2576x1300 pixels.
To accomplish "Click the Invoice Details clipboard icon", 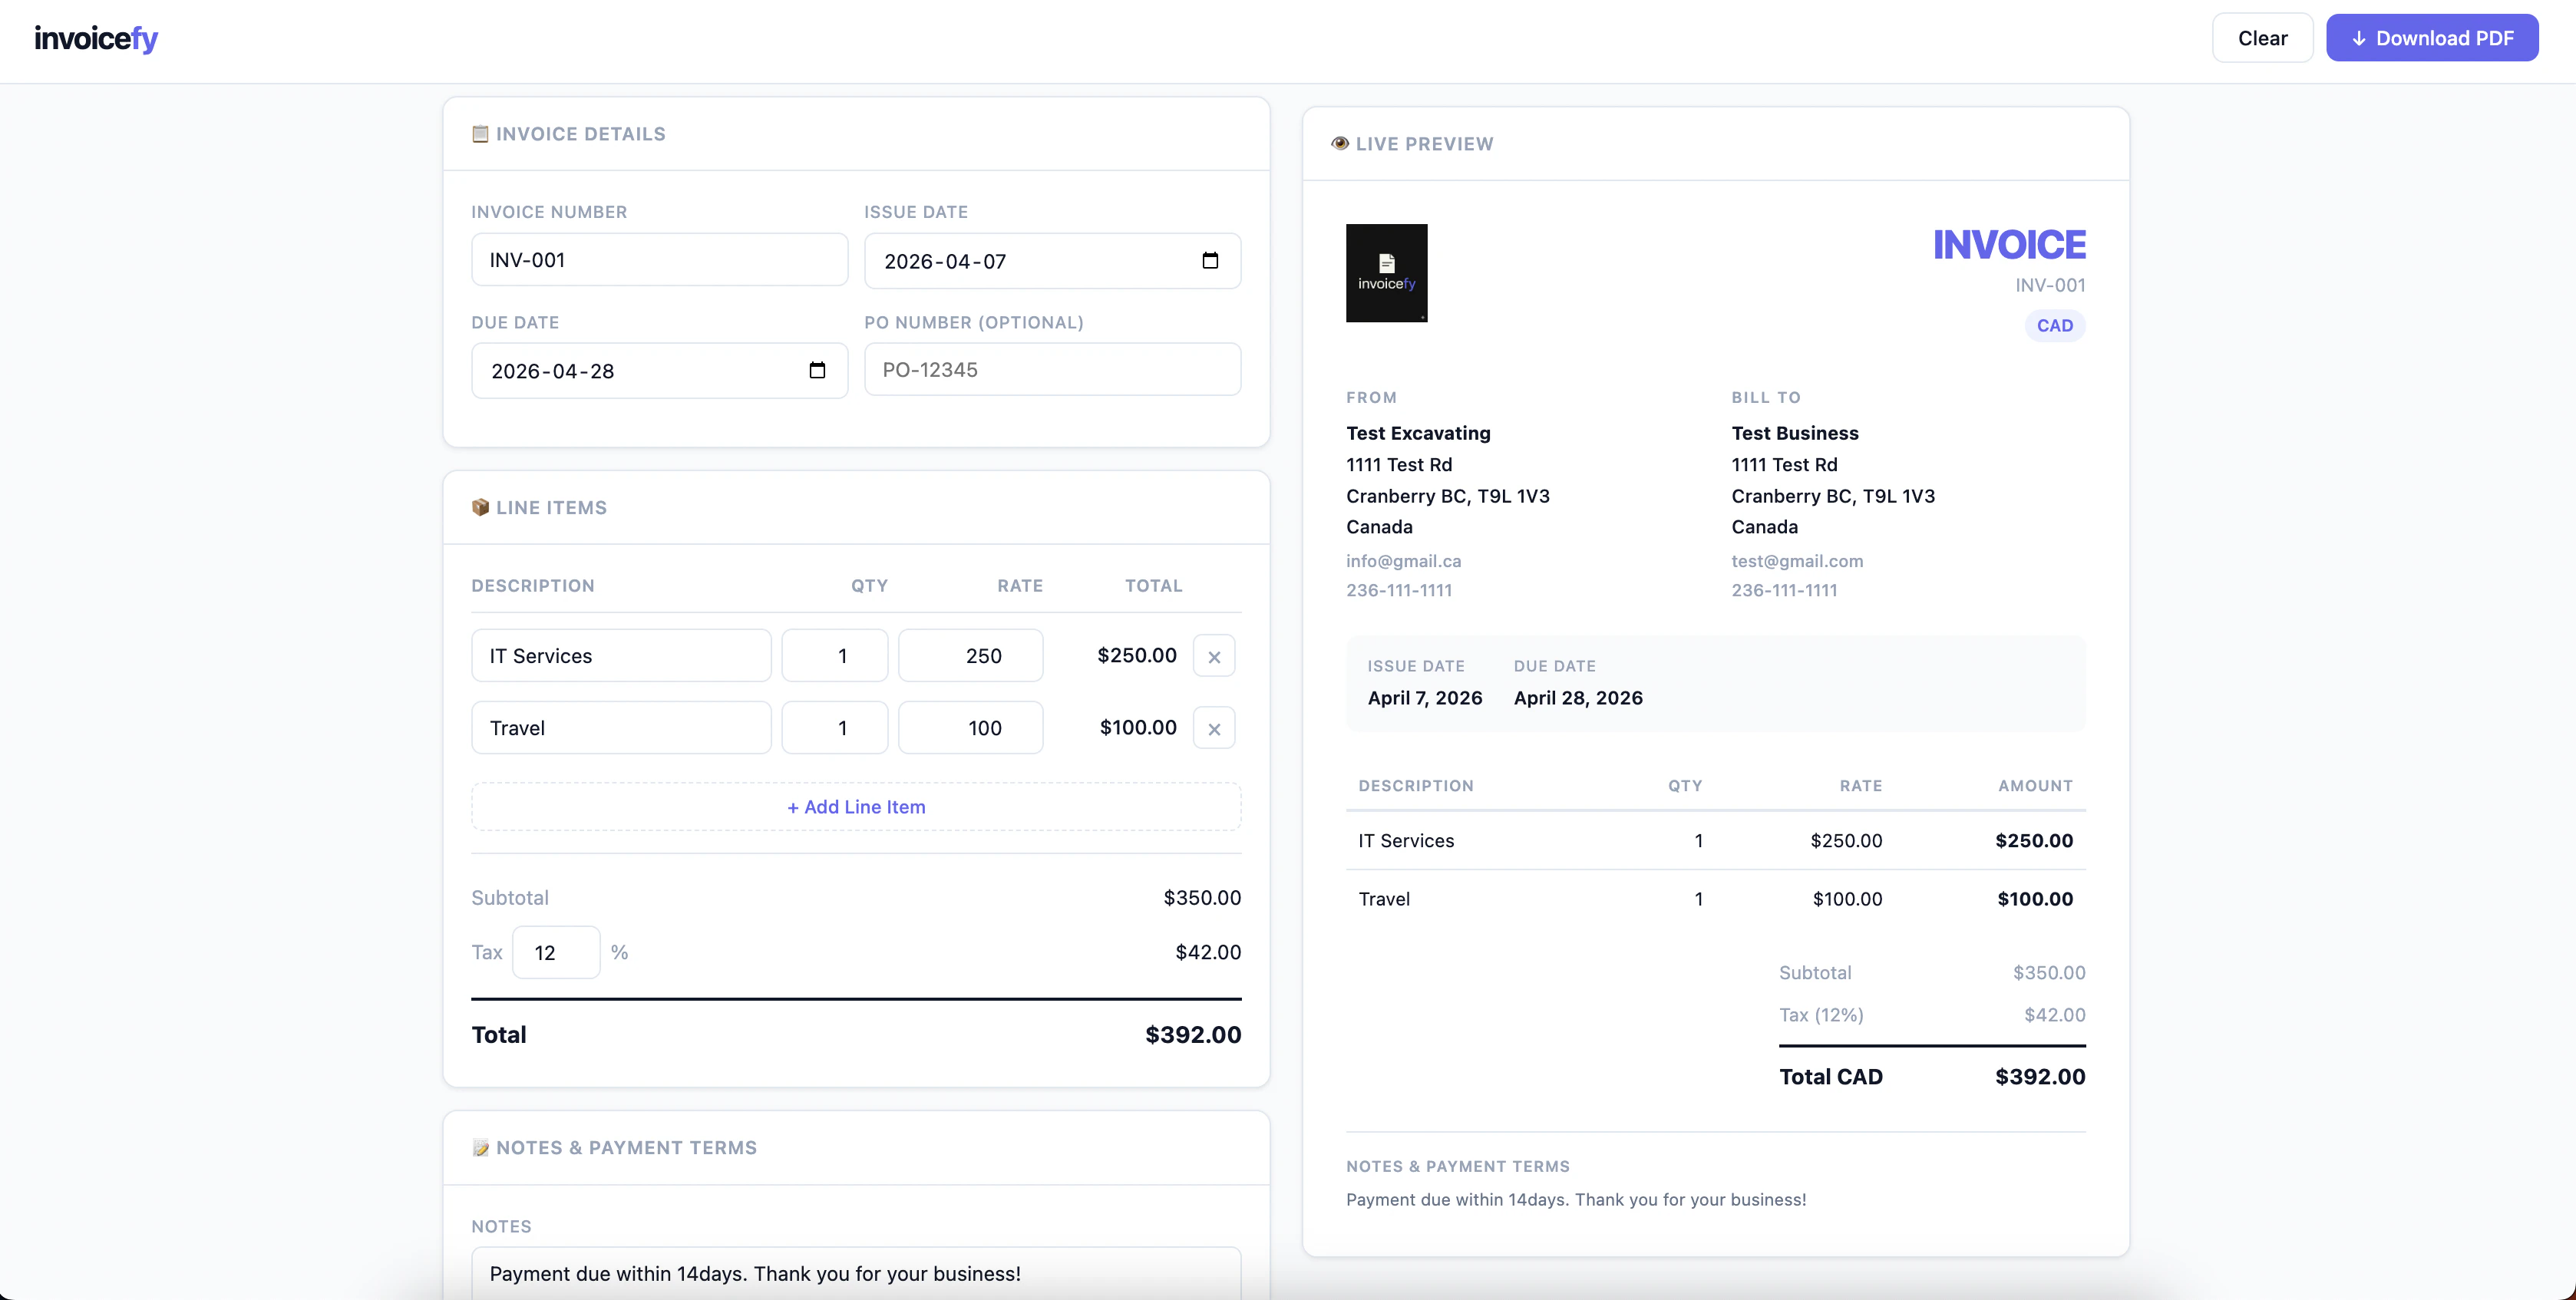I will pyautogui.click(x=480, y=134).
